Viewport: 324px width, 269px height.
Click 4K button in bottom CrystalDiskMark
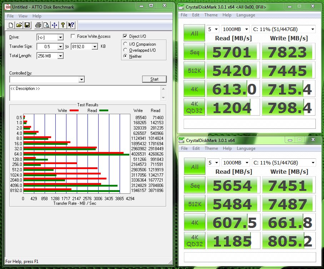(195, 222)
